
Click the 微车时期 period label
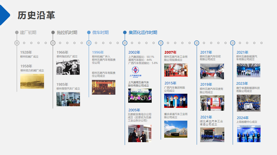(100, 32)
